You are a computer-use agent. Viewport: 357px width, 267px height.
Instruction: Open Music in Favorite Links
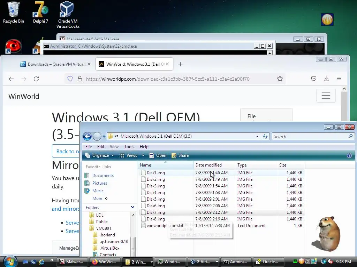(x=98, y=191)
